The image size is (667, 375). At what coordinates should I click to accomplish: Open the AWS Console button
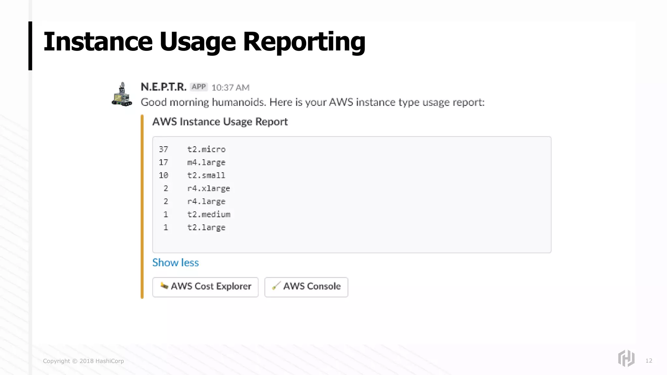pyautogui.click(x=306, y=287)
